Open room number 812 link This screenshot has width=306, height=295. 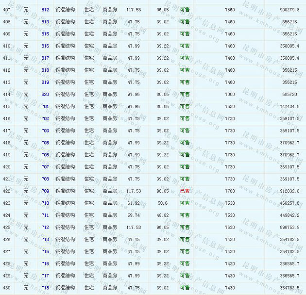[45, 10]
